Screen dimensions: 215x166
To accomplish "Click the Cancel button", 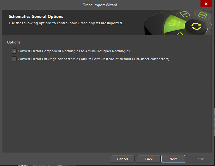I will coord(122,159).
